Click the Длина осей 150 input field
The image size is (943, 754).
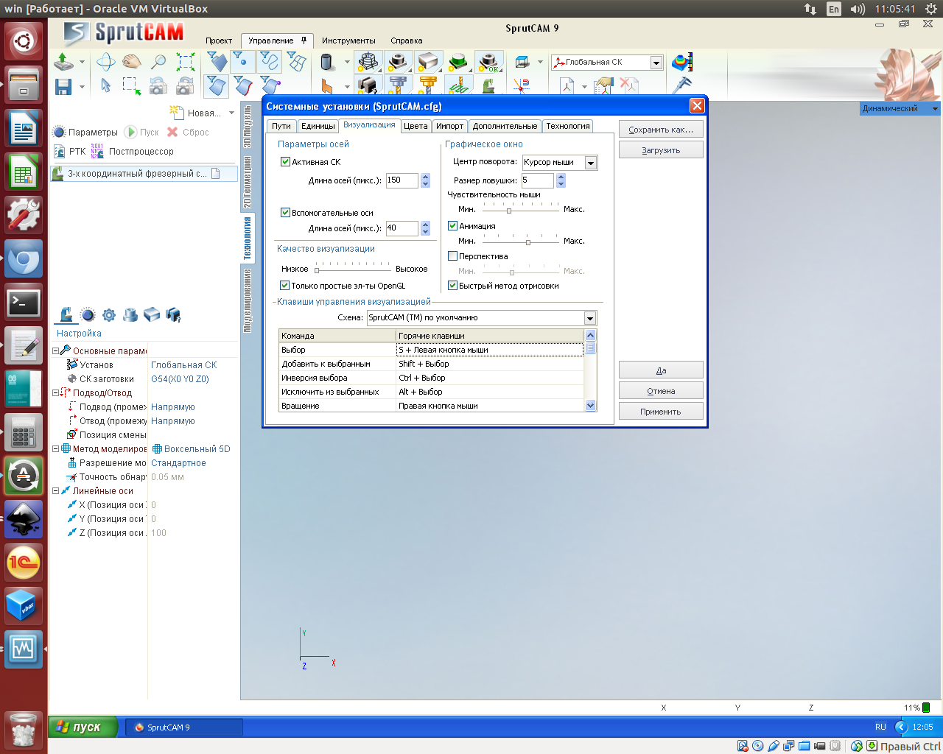(x=402, y=180)
